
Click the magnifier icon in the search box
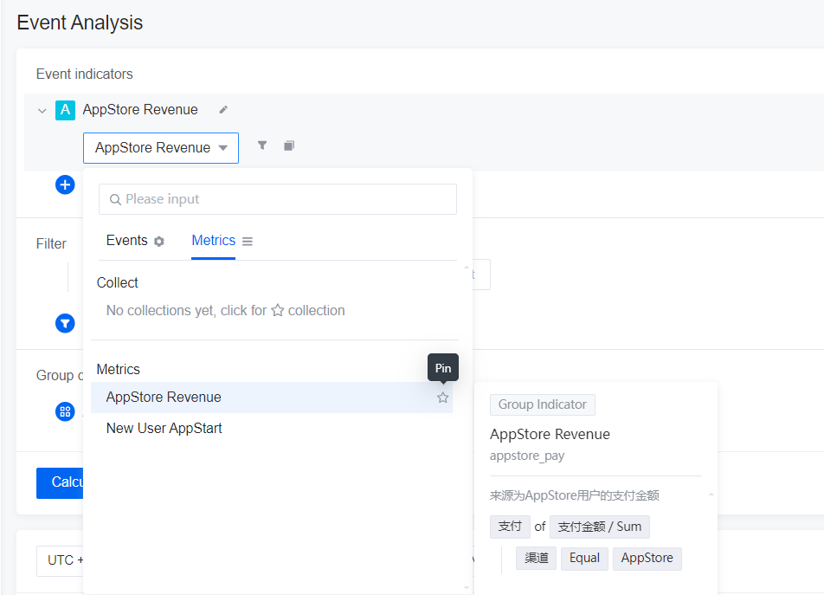pos(115,199)
